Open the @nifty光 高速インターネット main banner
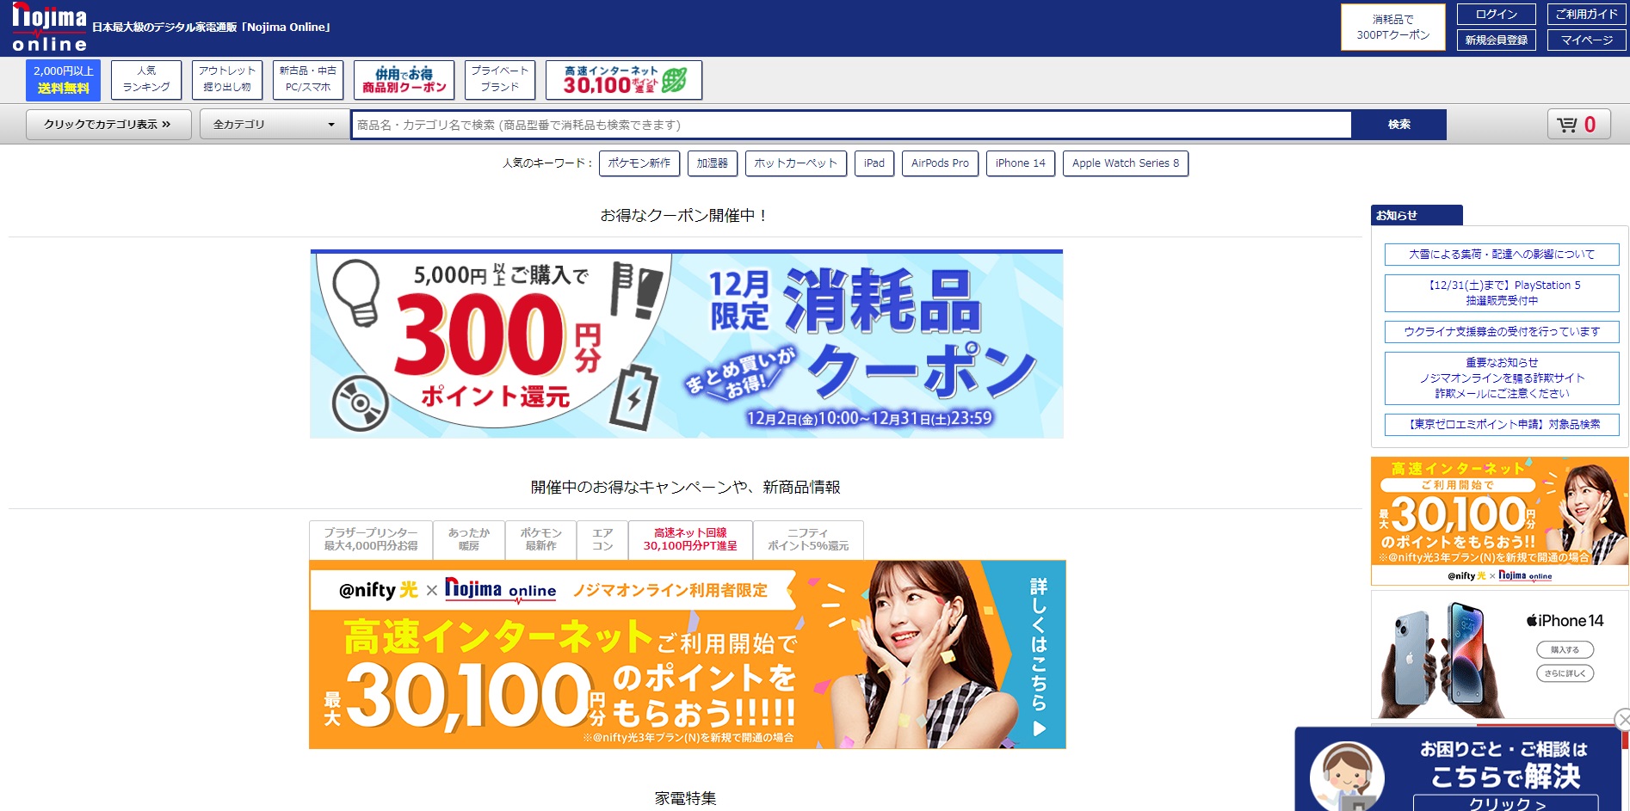The image size is (1630, 811). tap(688, 654)
